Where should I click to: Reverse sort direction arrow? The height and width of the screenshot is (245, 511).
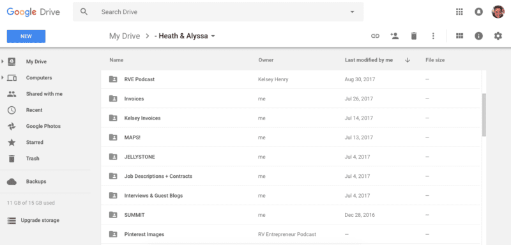408,60
